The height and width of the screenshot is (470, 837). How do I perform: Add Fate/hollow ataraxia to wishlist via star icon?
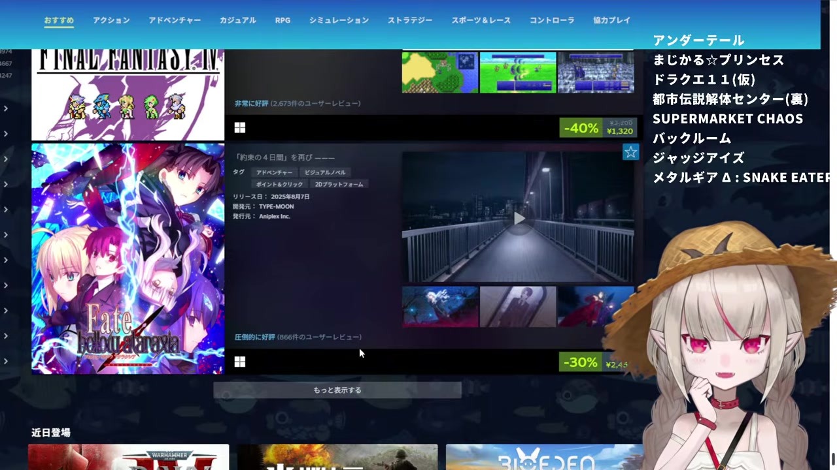pos(630,152)
